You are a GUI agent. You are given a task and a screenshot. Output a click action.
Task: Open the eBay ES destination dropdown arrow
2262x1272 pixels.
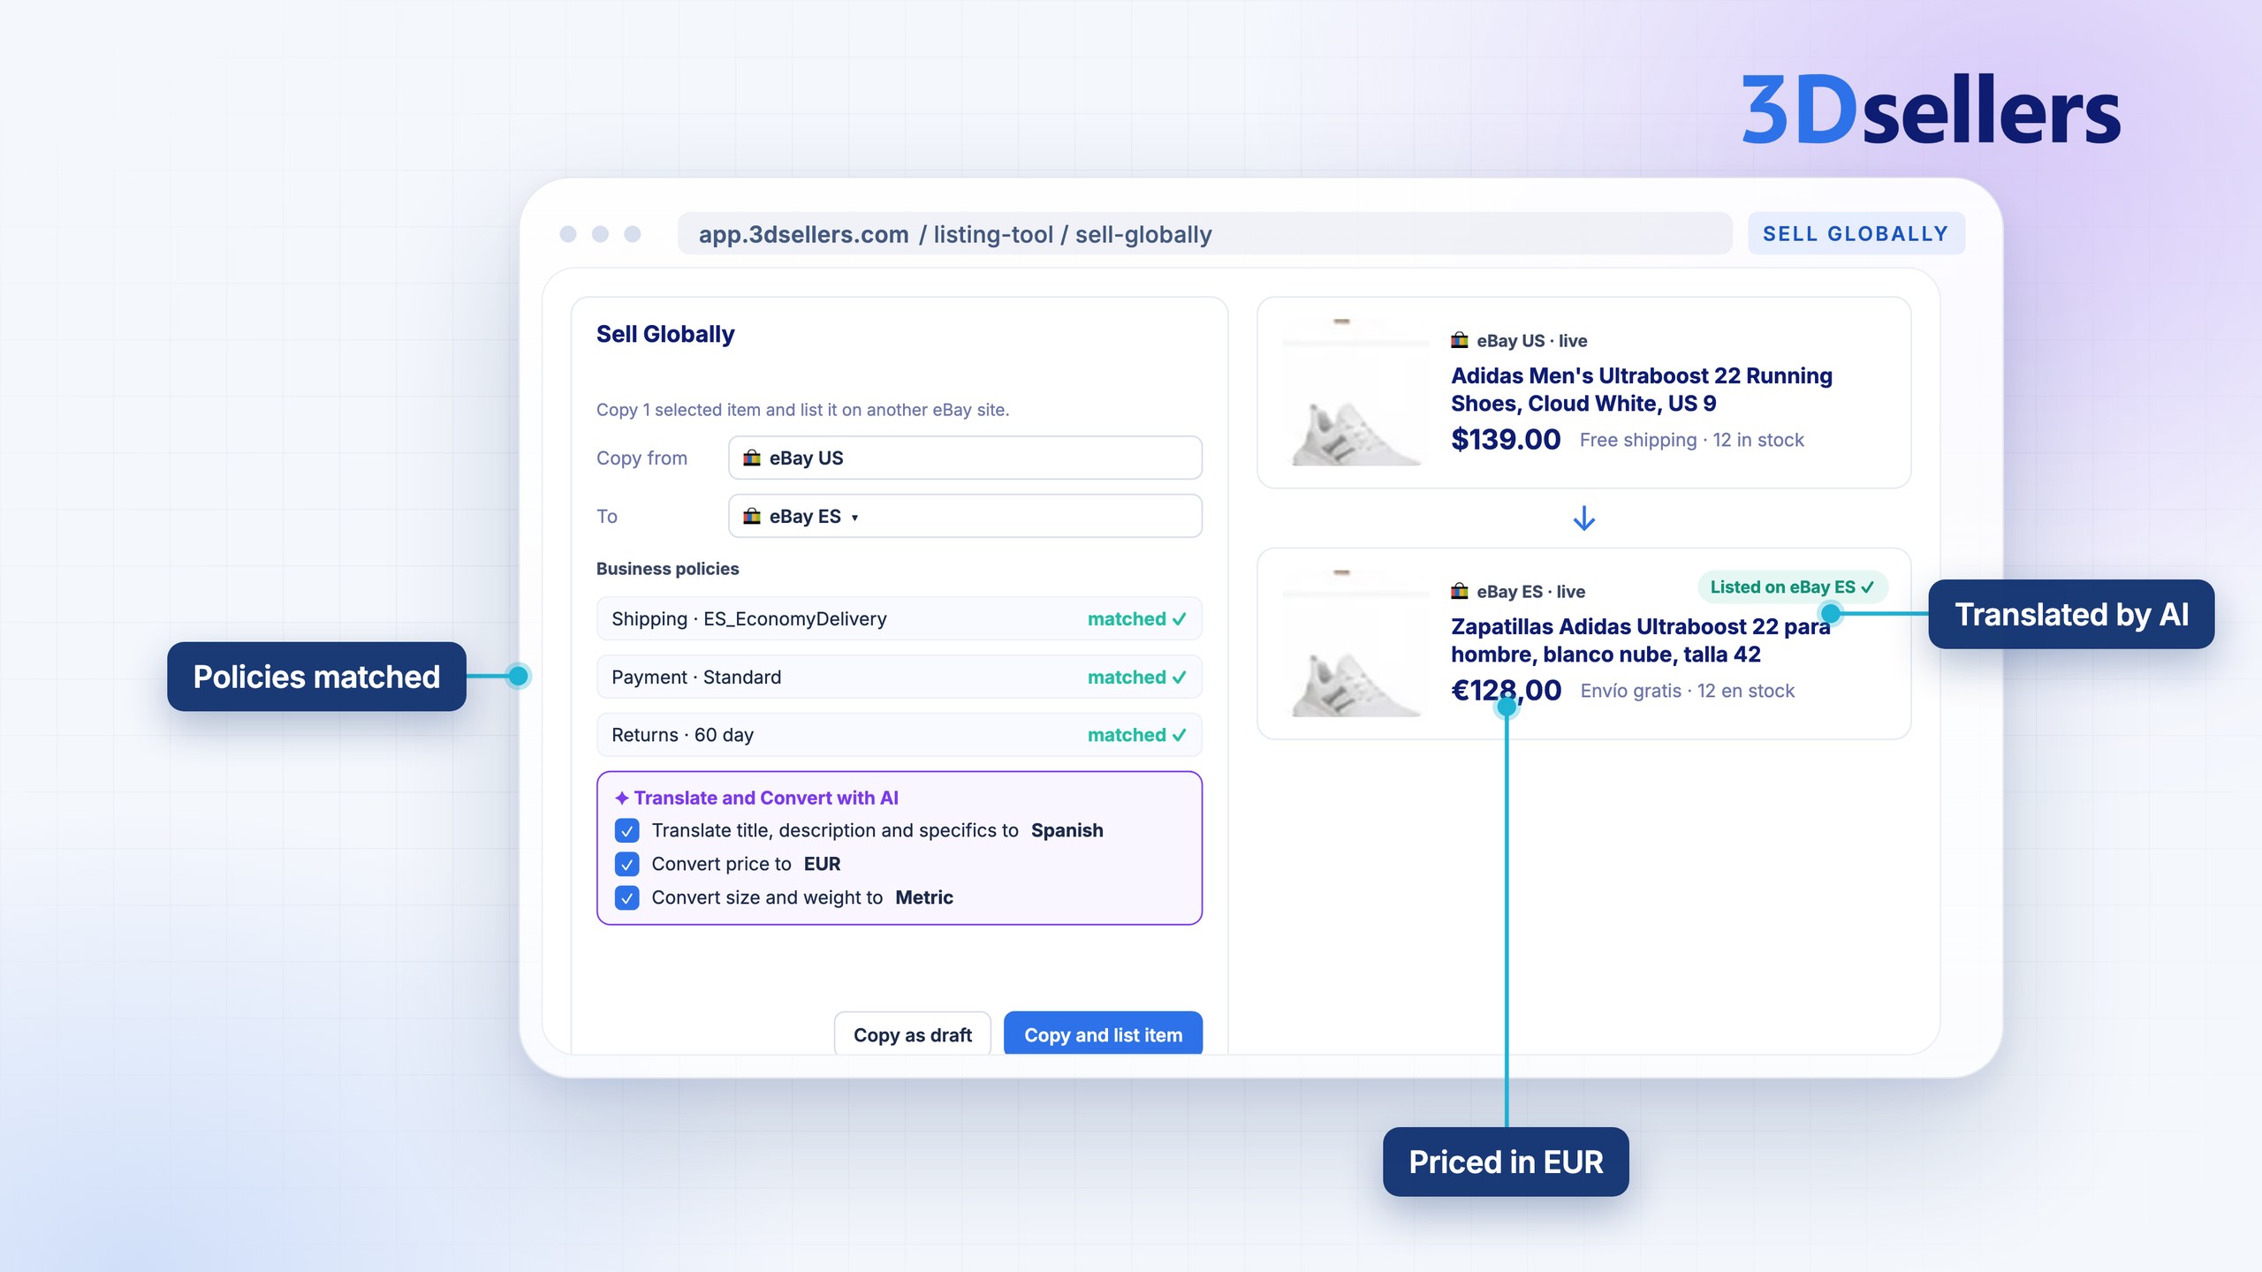(854, 518)
